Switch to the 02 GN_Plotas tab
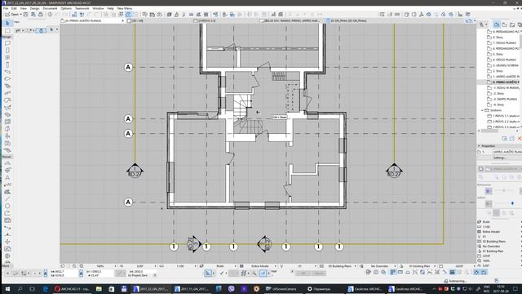522x294 pixels. pos(348,20)
